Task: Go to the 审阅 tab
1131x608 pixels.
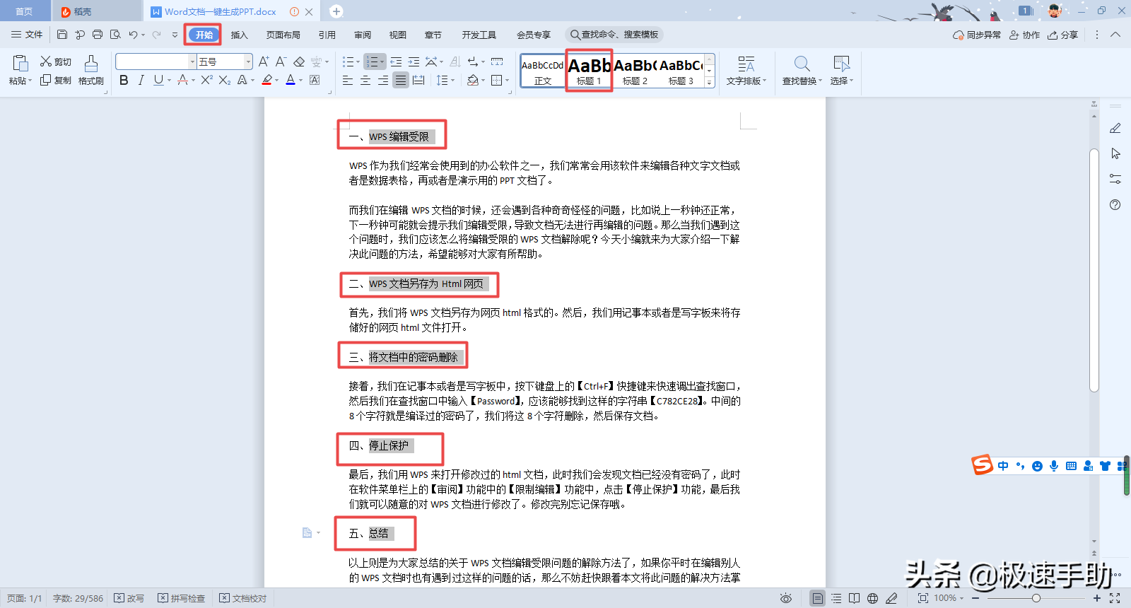Action: [x=363, y=35]
